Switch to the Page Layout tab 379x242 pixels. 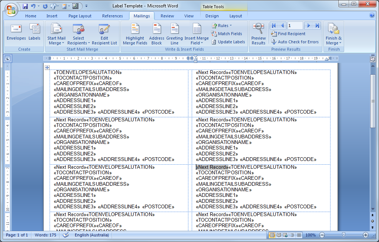point(80,16)
